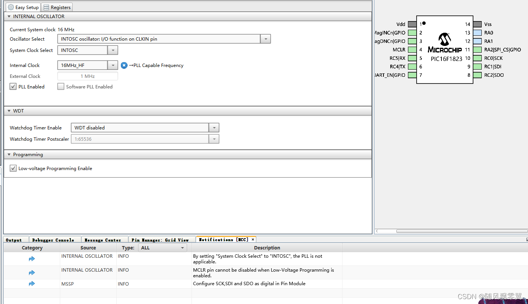
Task: Toggle Low-voltage Programming Enable checkbox
Action: 13,169
